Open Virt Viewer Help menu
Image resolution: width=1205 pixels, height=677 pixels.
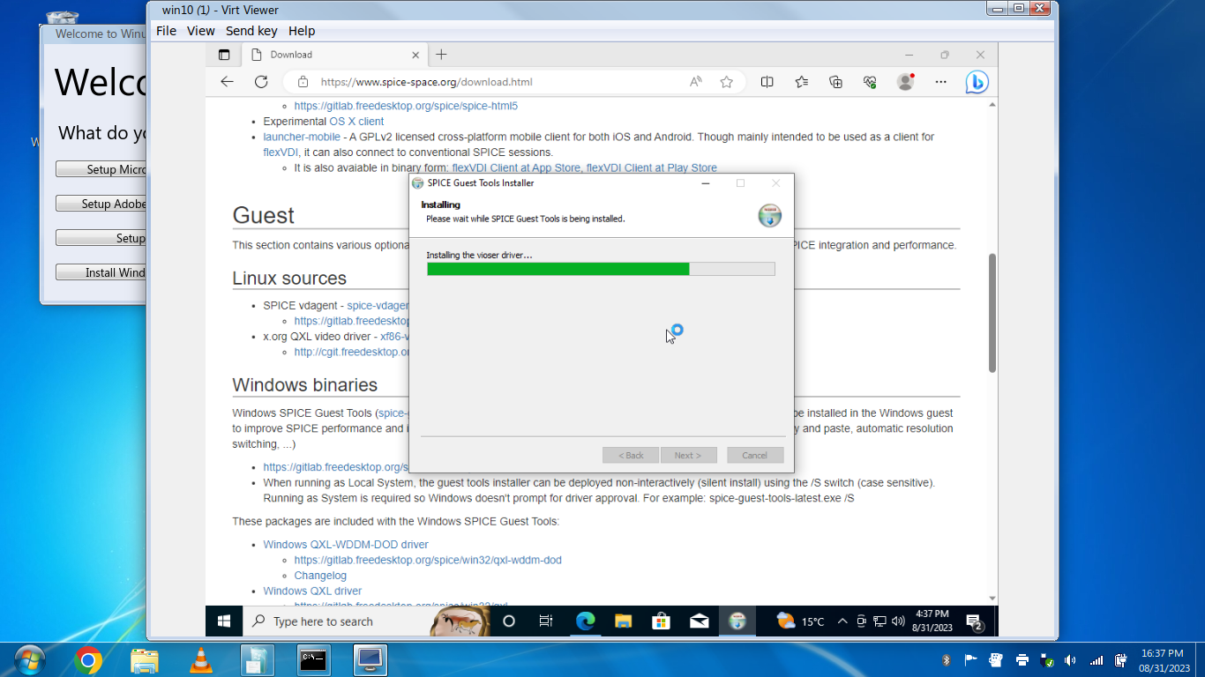(302, 31)
